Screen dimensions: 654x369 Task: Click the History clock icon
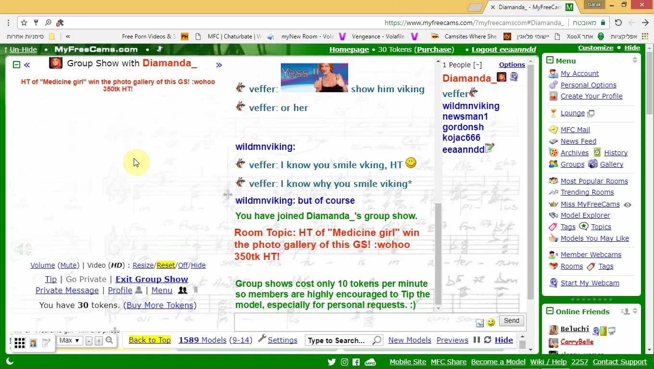pyautogui.click(x=597, y=152)
